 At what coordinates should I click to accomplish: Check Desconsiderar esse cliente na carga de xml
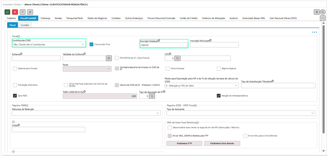point(170,128)
